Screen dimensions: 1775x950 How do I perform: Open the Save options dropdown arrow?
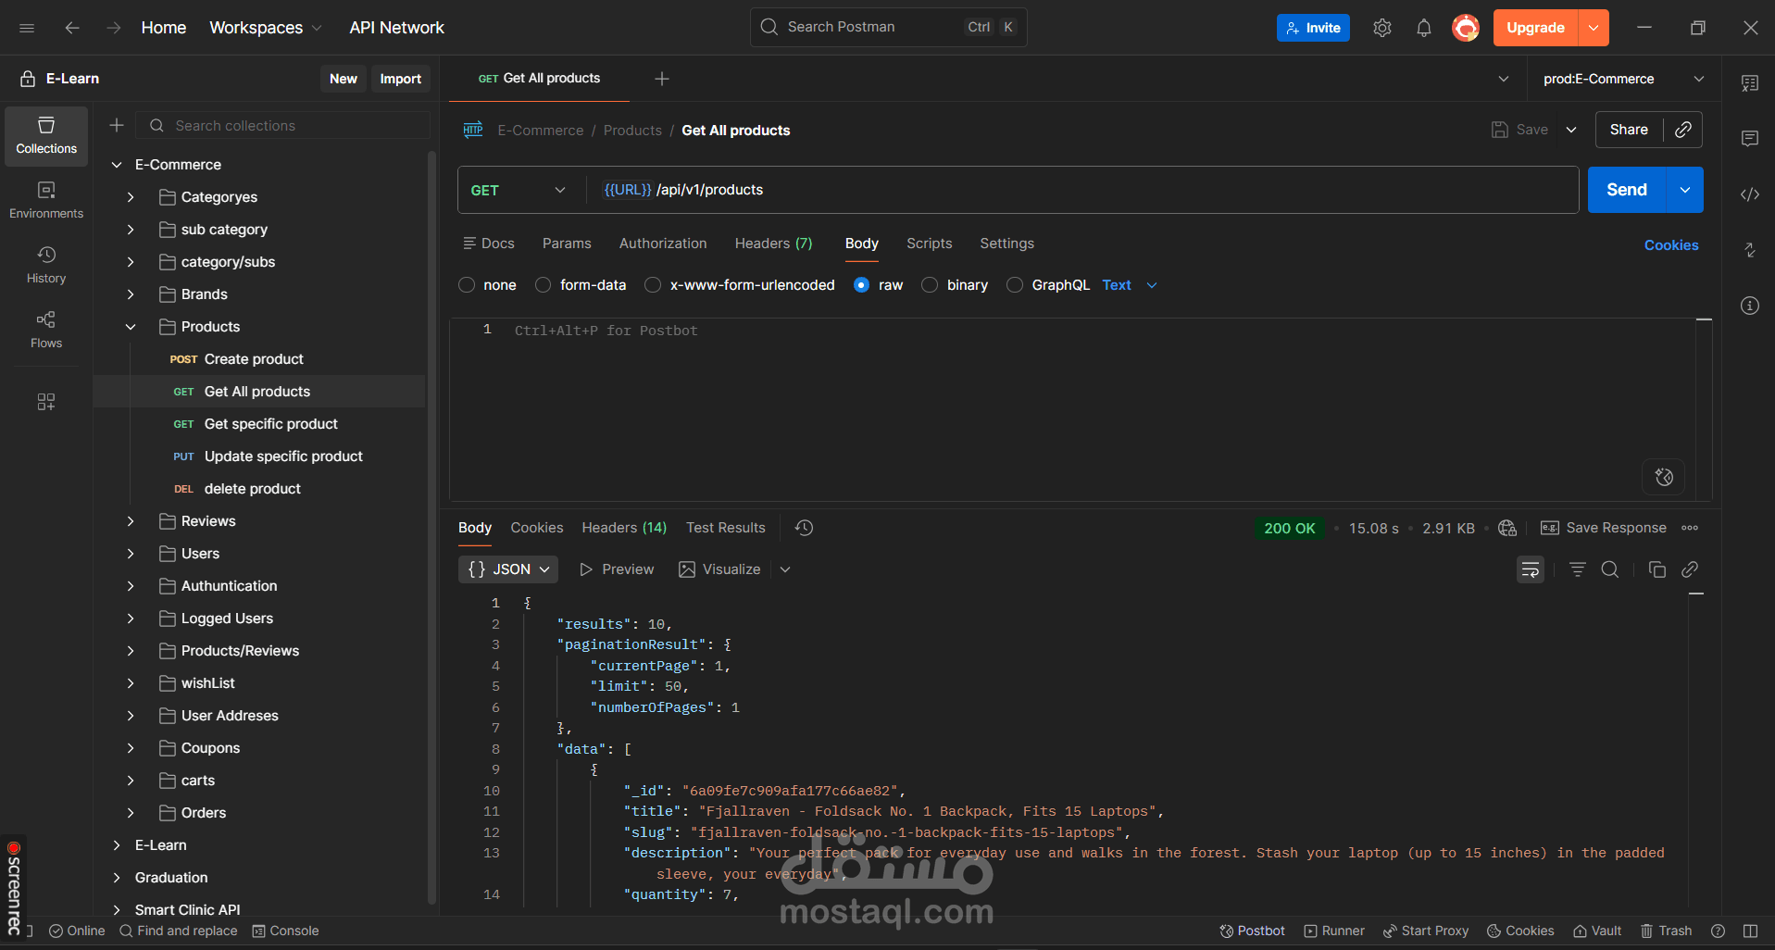pos(1571,130)
